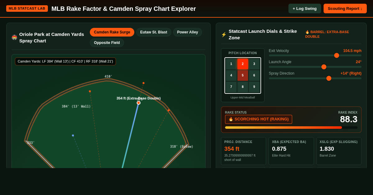Image resolution: width=373 pixels, height=195 pixels.
Task: Click the 410' center field label
Action: click(108, 76)
